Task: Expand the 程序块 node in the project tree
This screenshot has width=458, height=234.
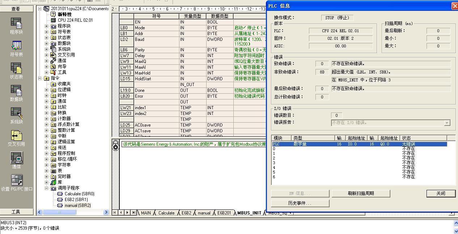Action: coord(46,26)
